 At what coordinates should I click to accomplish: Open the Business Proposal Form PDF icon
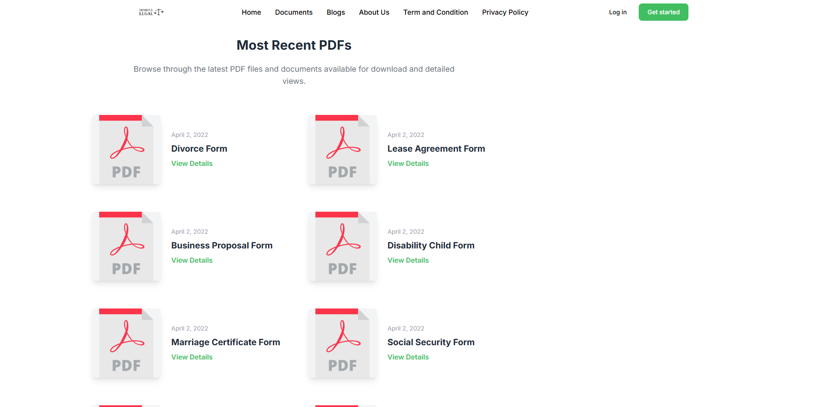(x=126, y=246)
